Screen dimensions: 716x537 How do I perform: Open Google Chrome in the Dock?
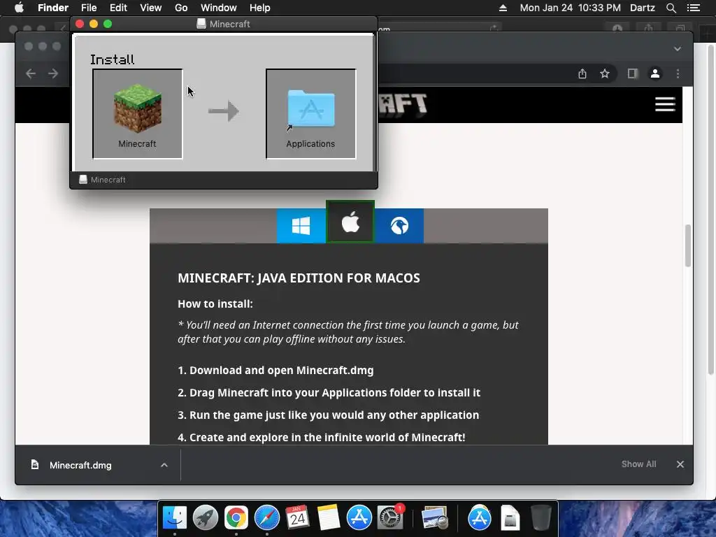click(236, 517)
